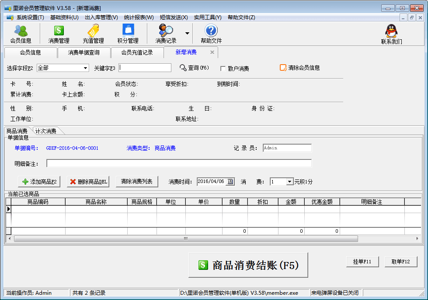This screenshot has width=428, height=300.
Task: Select the 消费管理 consumption management icon
Action: tap(58, 33)
